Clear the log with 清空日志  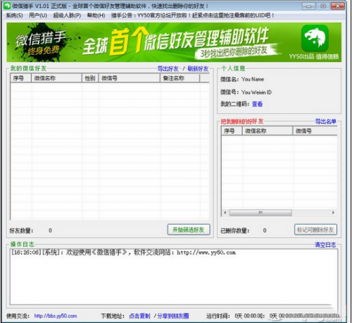click(325, 245)
